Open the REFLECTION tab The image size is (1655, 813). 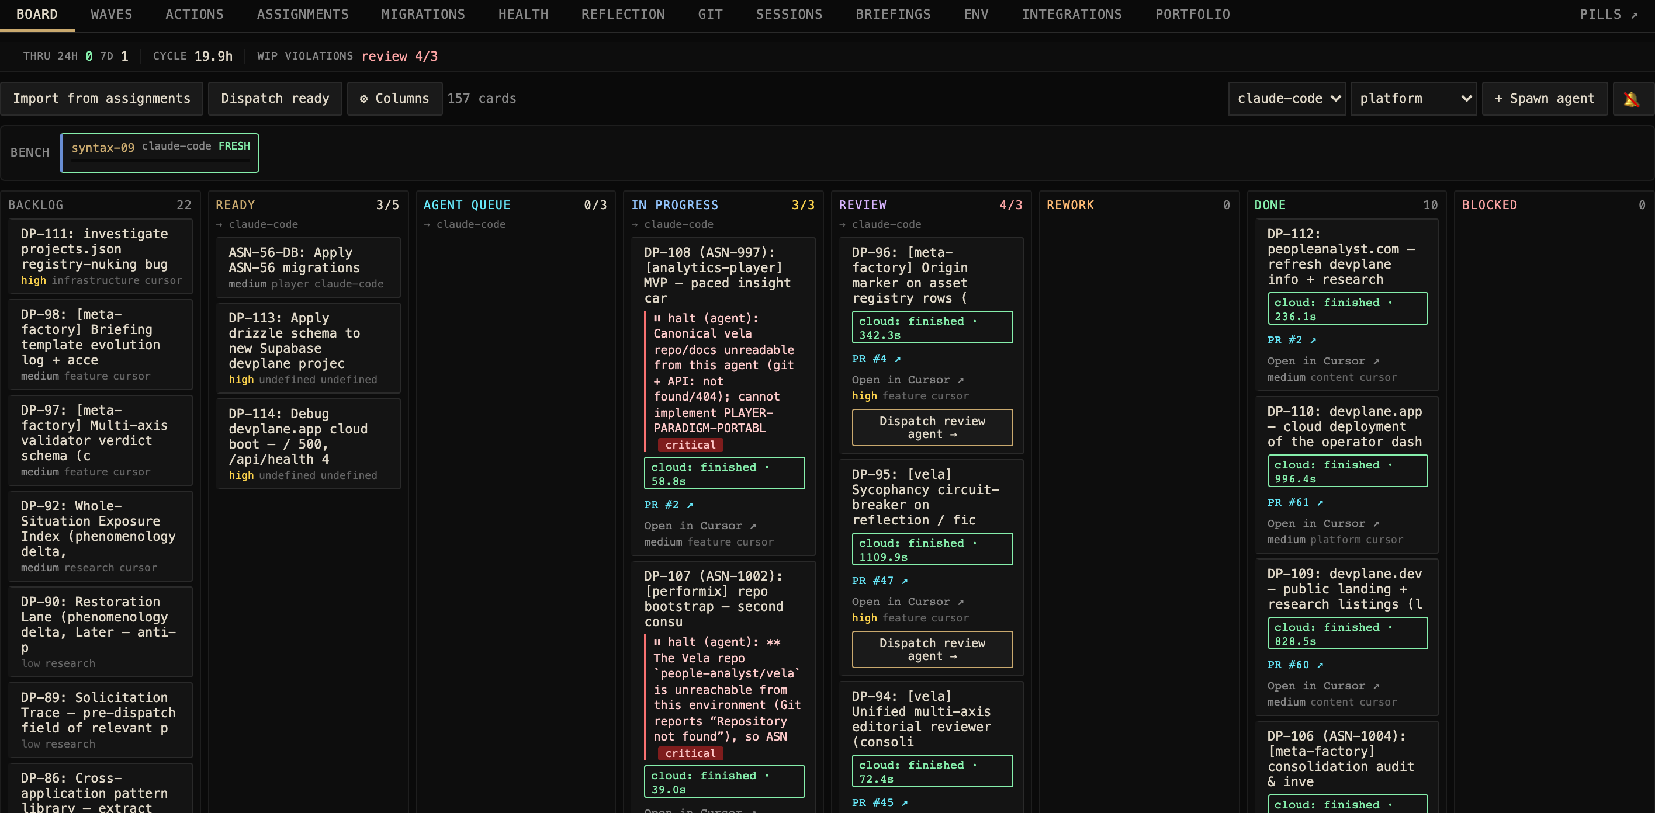pyautogui.click(x=623, y=14)
